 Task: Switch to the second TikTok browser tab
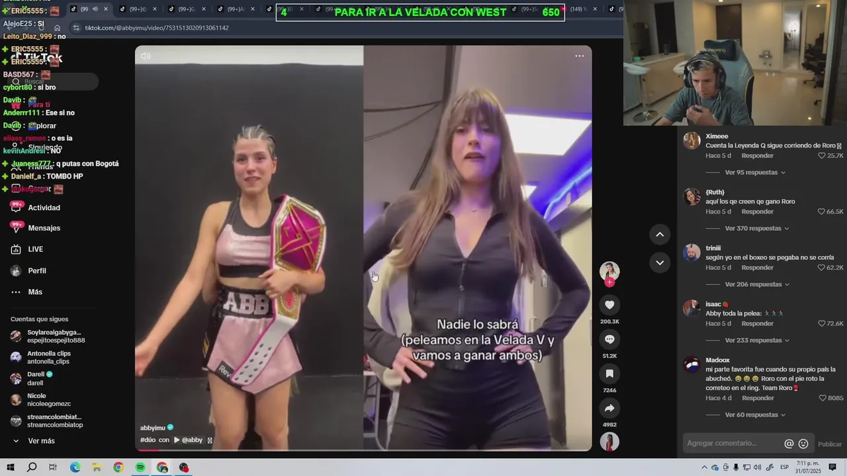(x=138, y=9)
